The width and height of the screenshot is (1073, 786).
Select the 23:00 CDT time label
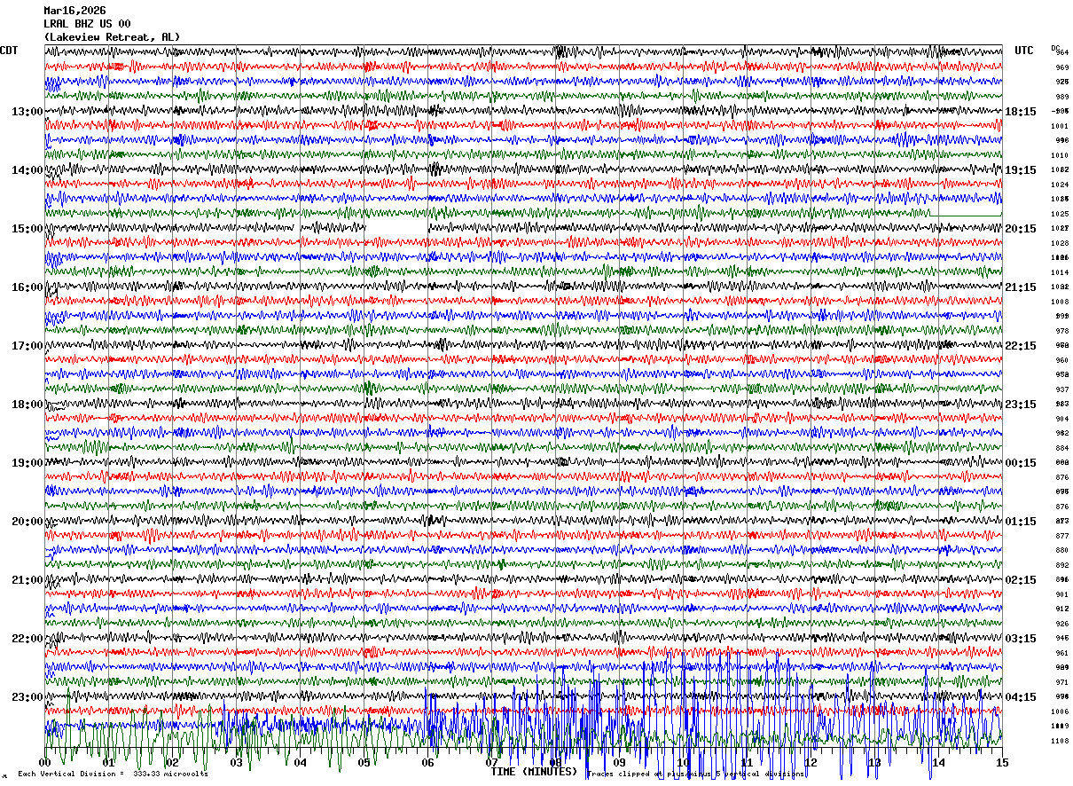pos(27,697)
